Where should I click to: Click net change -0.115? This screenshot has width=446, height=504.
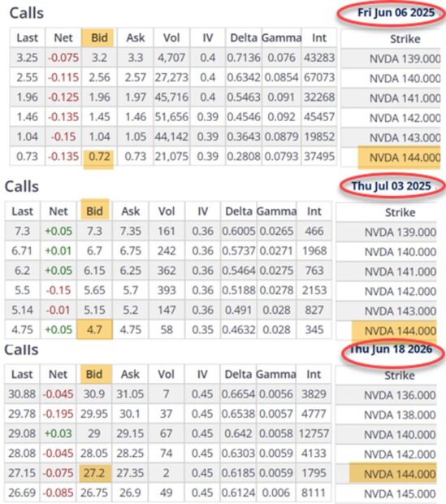tap(63, 77)
